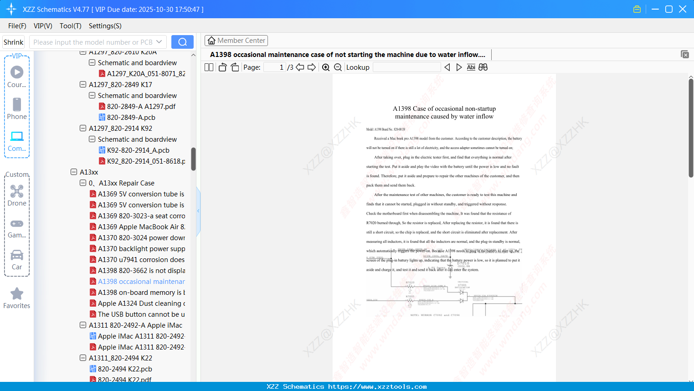Open Favorites star in sidebar

coord(17,298)
